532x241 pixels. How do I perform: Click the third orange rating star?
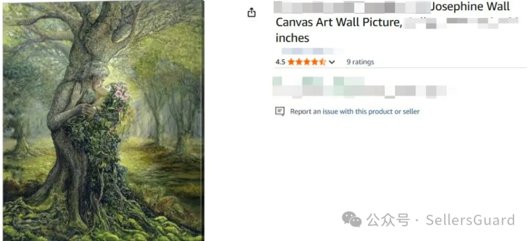[307, 62]
